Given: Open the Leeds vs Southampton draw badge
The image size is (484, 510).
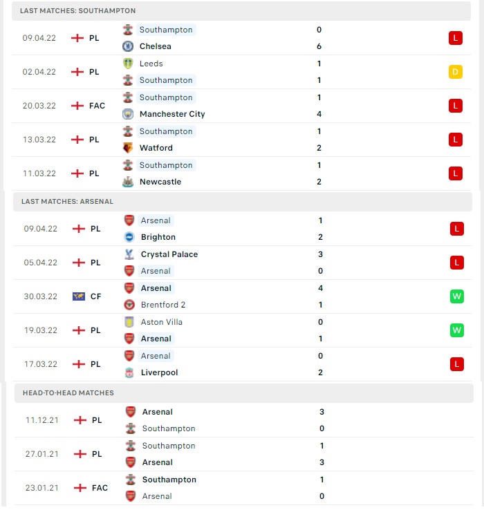Looking at the screenshot, I should coord(456,72).
